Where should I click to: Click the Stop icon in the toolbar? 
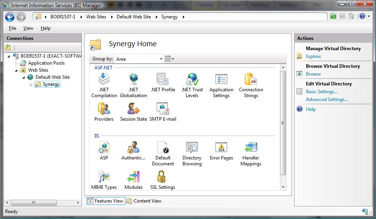click(x=342, y=16)
